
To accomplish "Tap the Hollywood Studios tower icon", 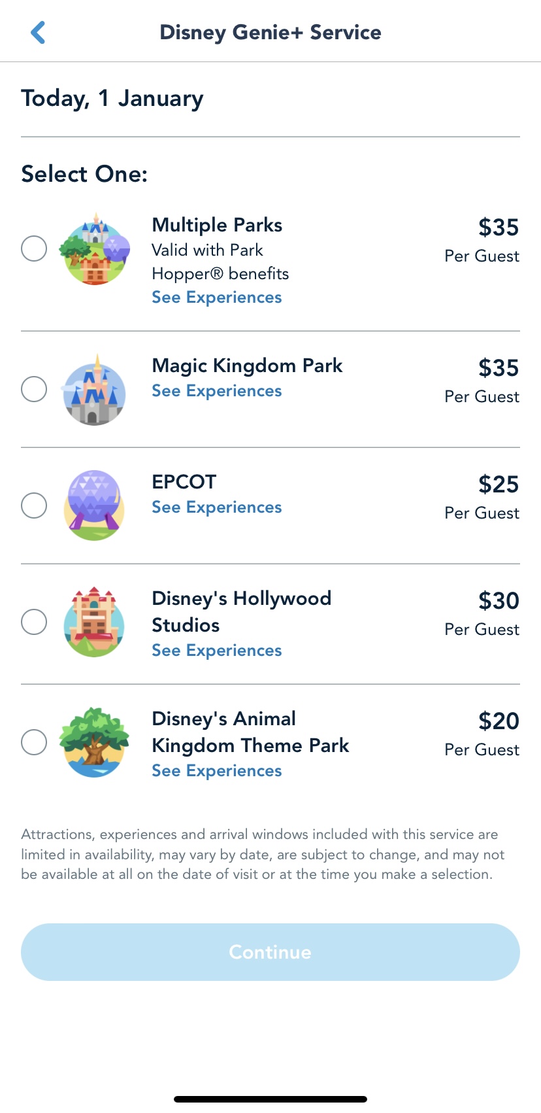I will (x=94, y=622).
